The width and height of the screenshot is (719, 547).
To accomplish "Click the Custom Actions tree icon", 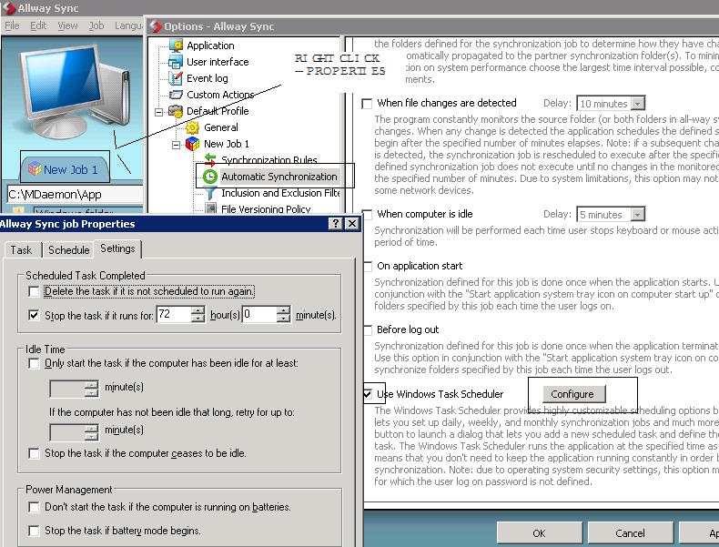I will pos(176,95).
